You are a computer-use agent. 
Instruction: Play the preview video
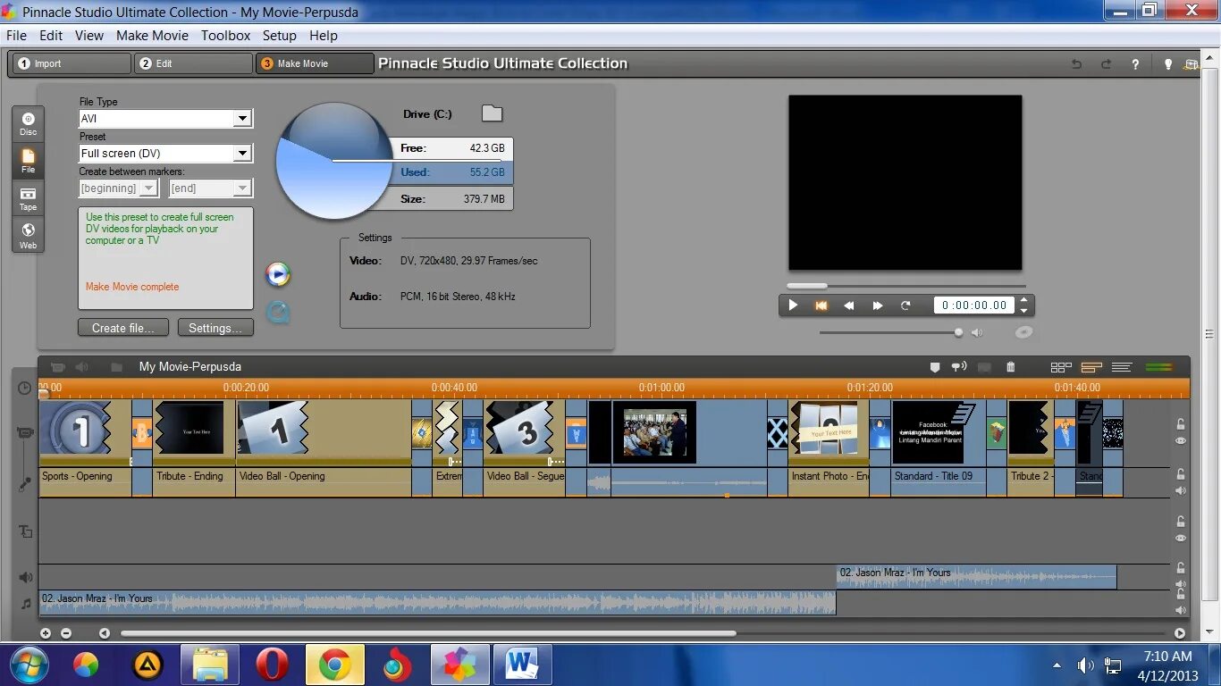(793, 305)
